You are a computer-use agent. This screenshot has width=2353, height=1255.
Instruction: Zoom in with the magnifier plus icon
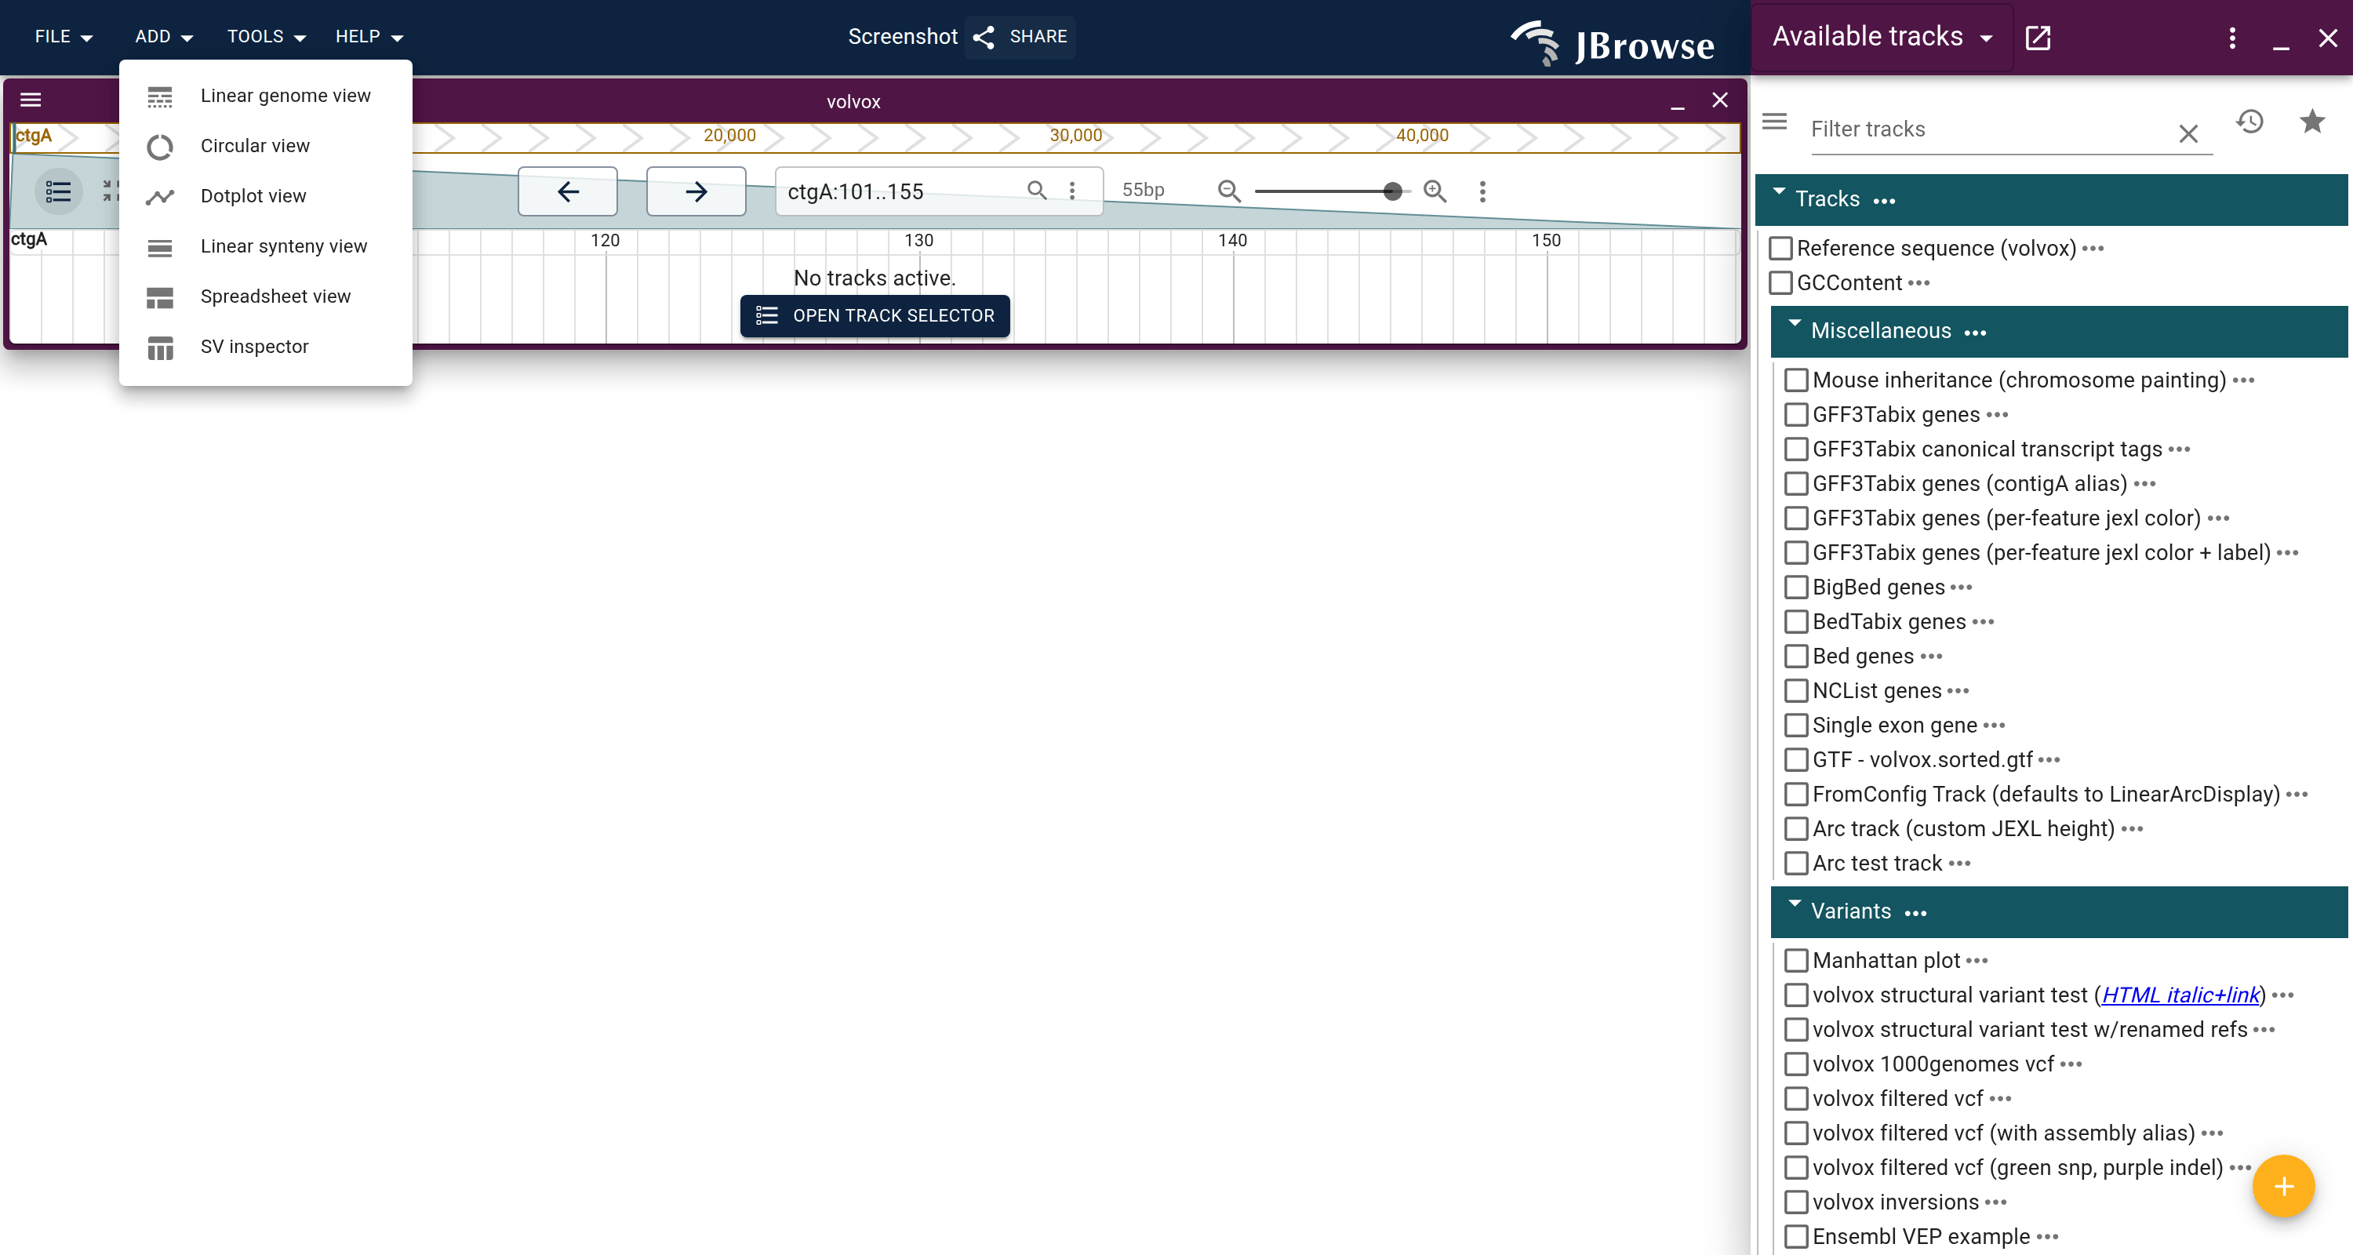(1435, 191)
